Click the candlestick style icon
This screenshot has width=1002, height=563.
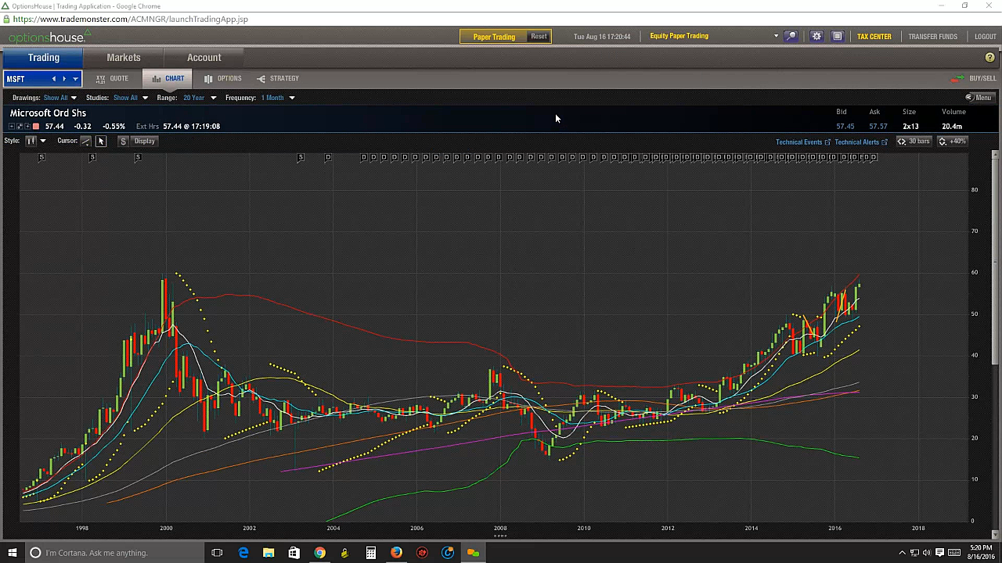31,141
